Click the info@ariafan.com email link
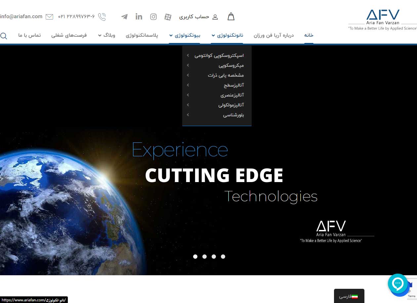 point(21,17)
